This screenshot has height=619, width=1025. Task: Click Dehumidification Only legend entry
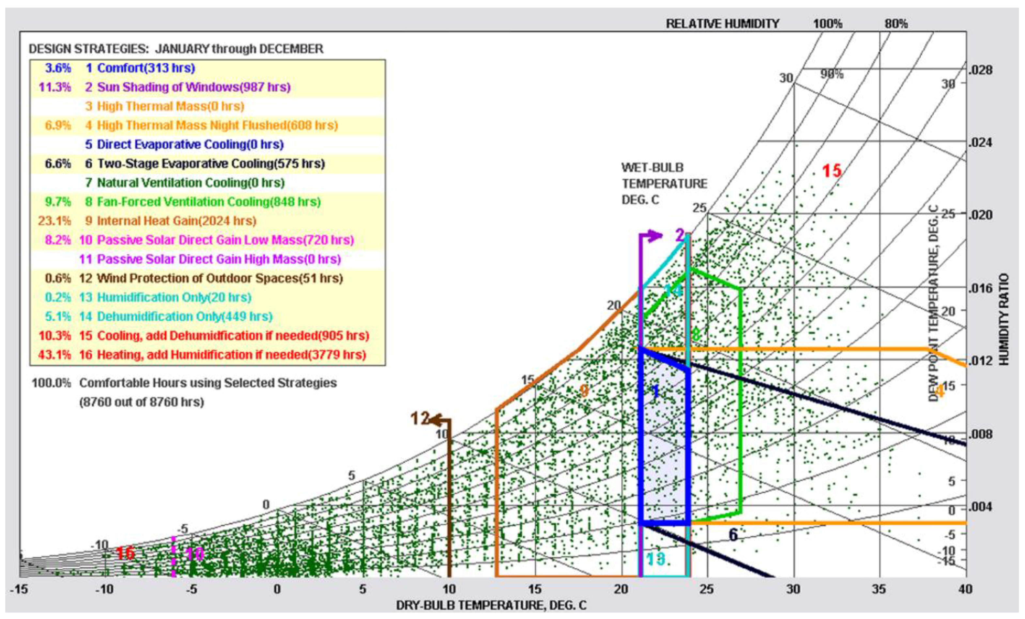coord(185,316)
